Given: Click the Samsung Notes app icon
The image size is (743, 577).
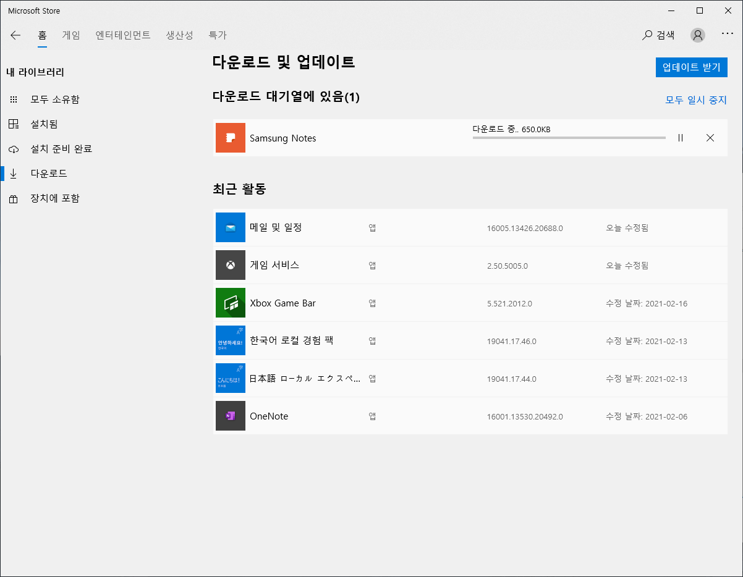Looking at the screenshot, I should pyautogui.click(x=231, y=138).
